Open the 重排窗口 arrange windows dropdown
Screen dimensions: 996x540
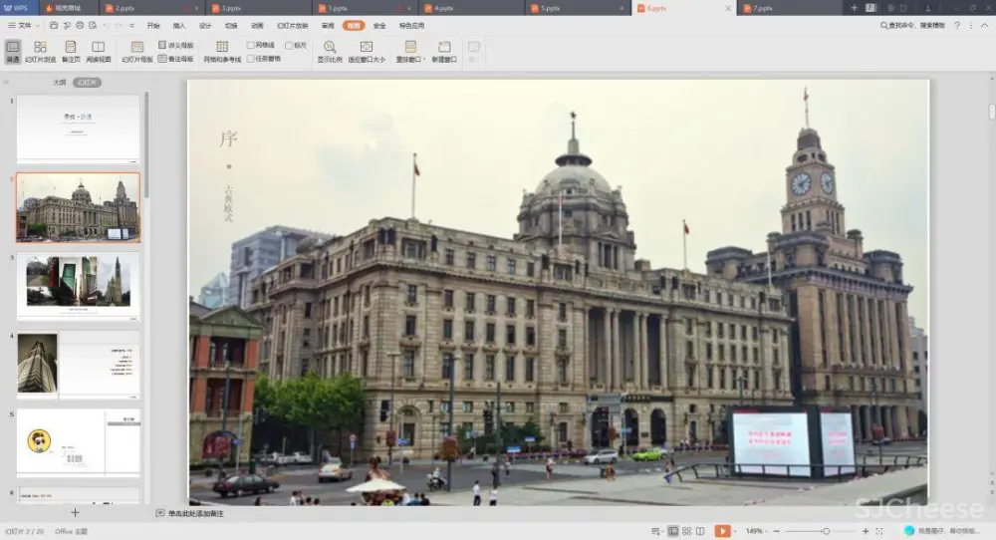409,52
